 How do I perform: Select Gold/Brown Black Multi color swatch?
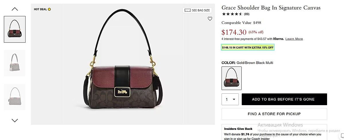232,78
